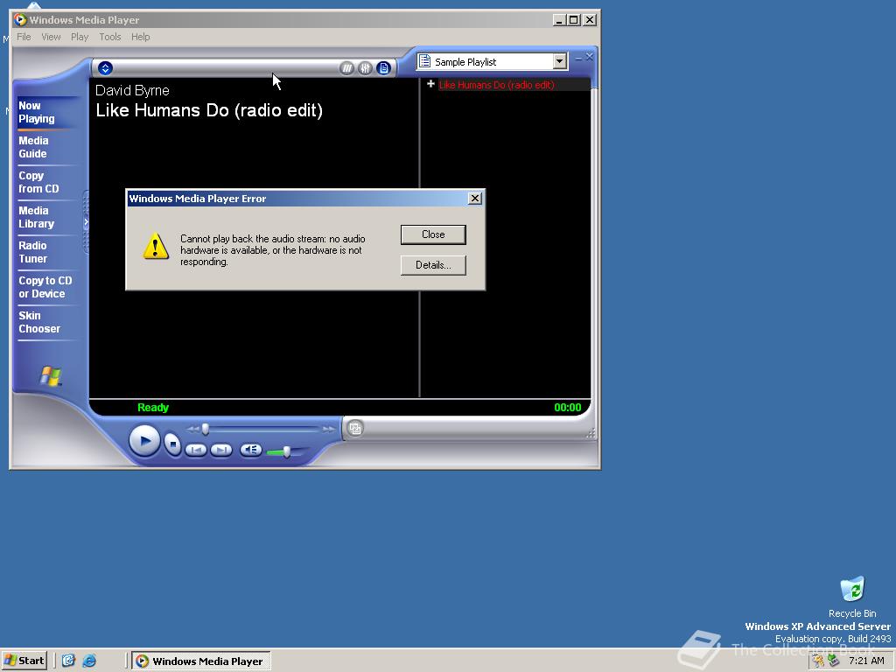Click the window resize grip

tap(591, 434)
